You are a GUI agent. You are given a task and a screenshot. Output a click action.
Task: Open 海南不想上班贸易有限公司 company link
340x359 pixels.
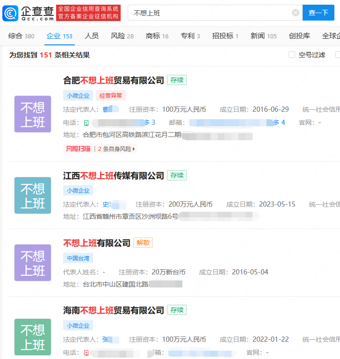click(x=114, y=310)
